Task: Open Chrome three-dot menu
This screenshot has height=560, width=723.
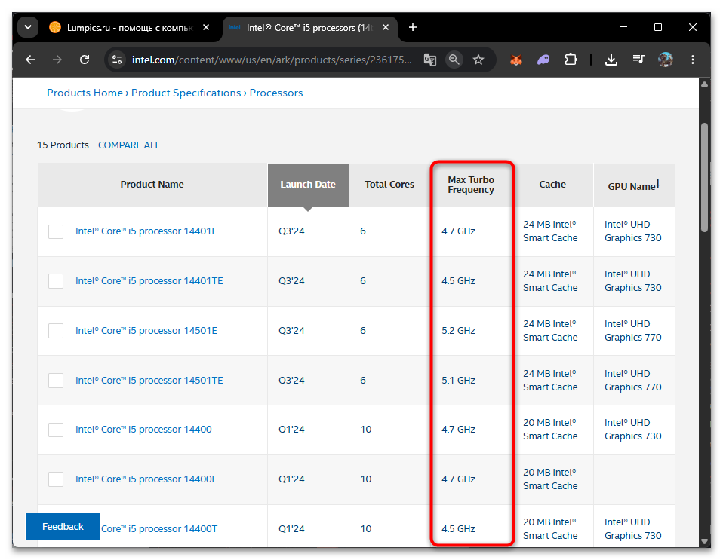Action: coord(693,60)
